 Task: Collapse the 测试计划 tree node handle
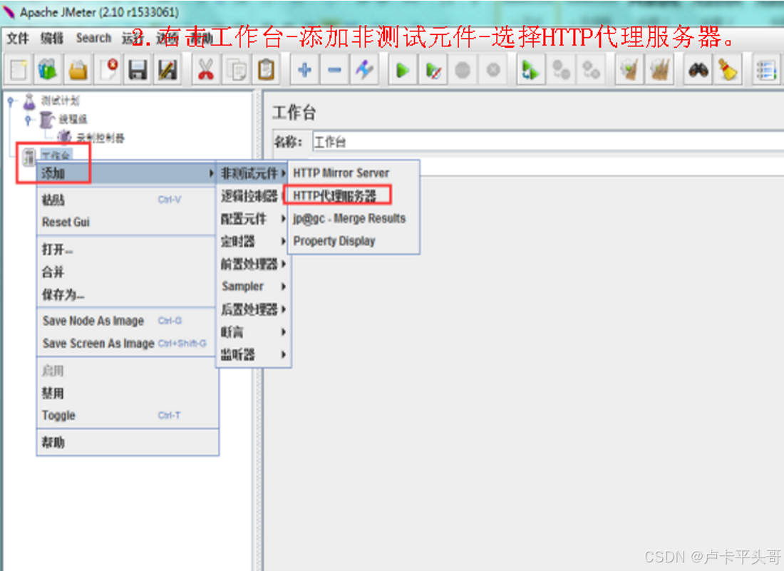click(11, 101)
